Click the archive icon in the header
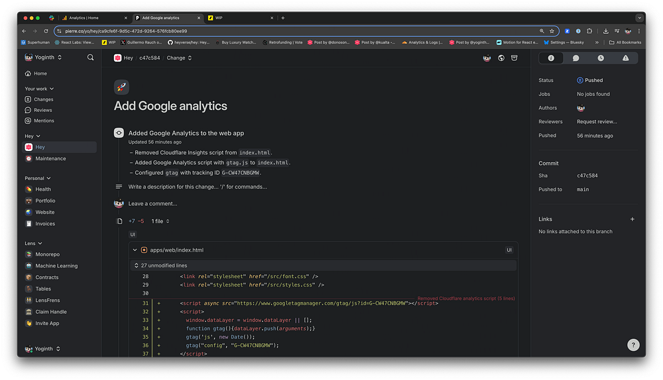This screenshot has height=380, width=663. [x=515, y=58]
